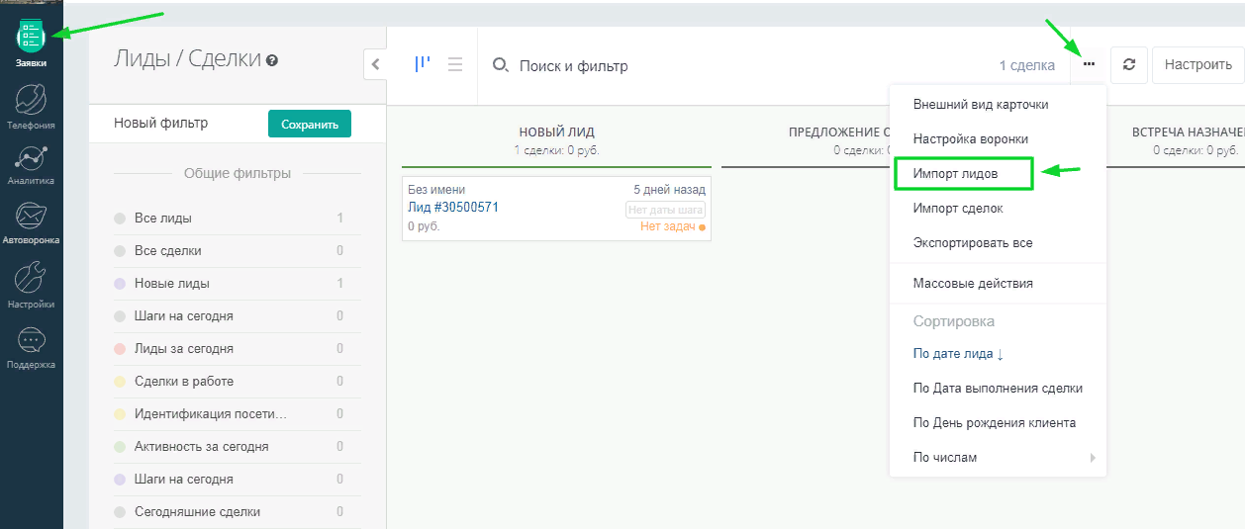Click Нет даты шага on the lead card
The height and width of the screenshot is (529, 1245).
[665, 210]
